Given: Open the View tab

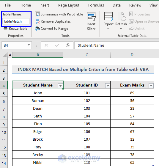Looking at the screenshot, I should point(153,5).
